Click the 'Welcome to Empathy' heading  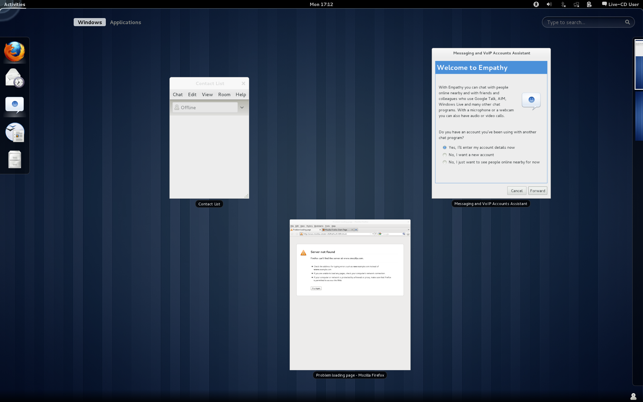click(x=472, y=68)
